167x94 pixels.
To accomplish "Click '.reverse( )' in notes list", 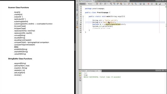I will (18, 75).
